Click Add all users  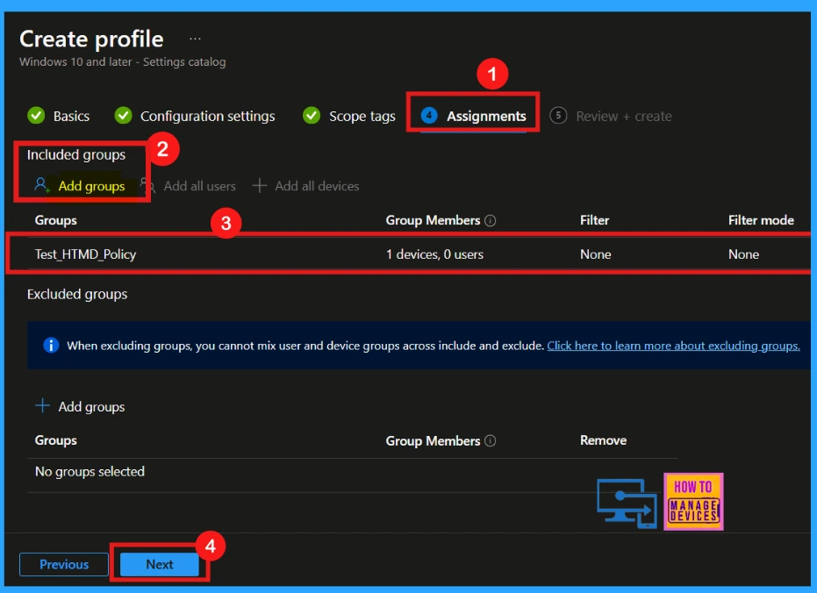pyautogui.click(x=188, y=186)
